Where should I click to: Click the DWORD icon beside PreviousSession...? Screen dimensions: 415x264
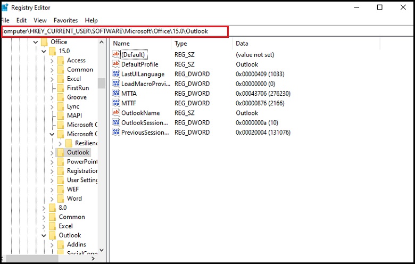116,132
